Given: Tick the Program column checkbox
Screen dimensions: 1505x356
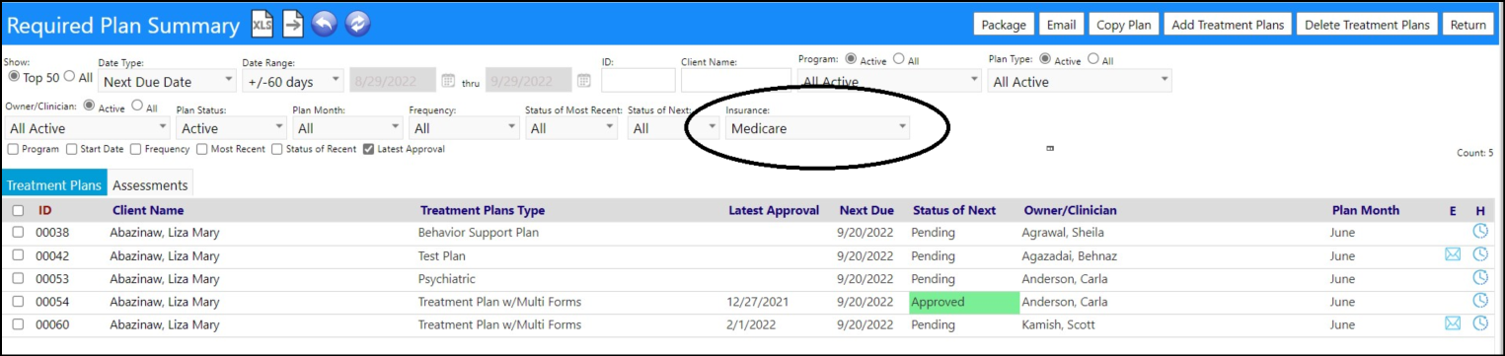Looking at the screenshot, I should (13, 149).
